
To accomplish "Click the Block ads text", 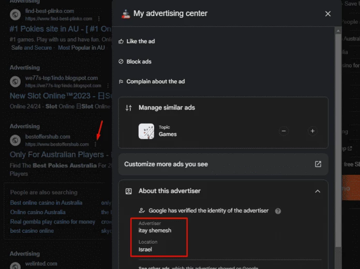I will coord(139,62).
